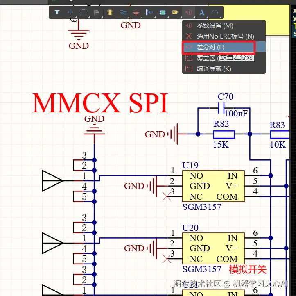
Task: Select the place port icon
Action: tap(175, 12)
